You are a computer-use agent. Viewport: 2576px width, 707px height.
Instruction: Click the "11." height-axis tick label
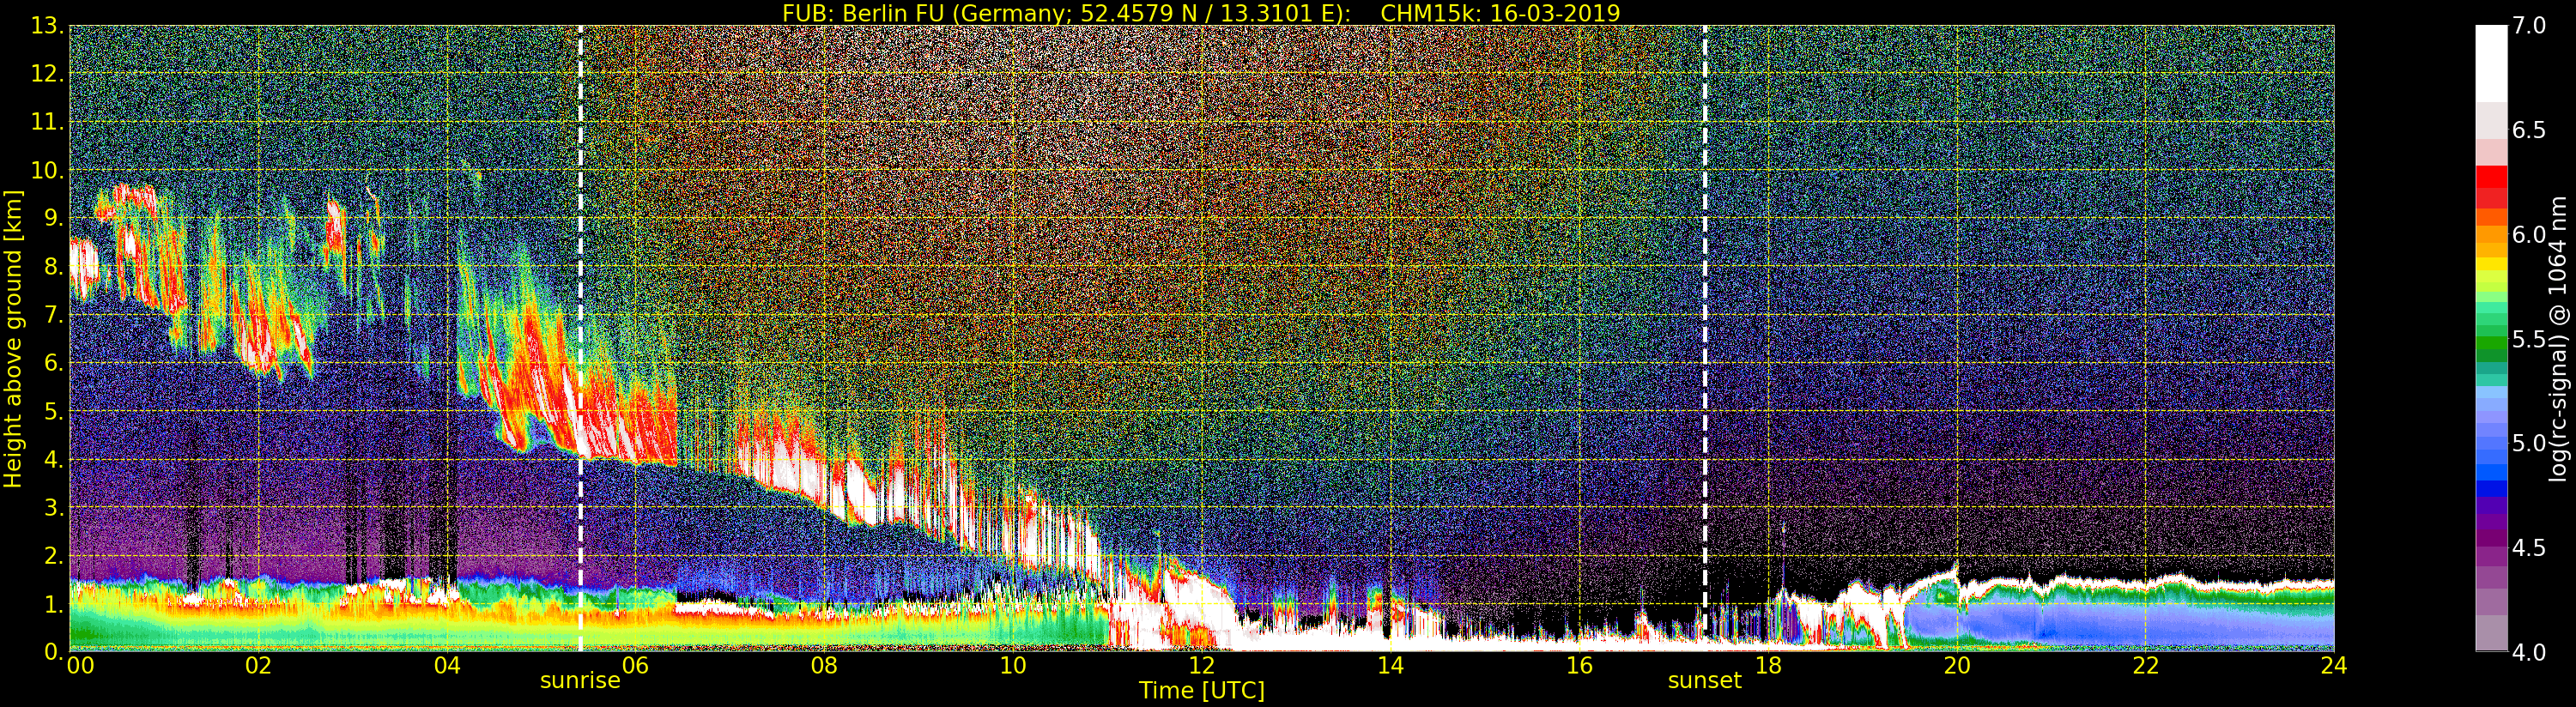(x=47, y=122)
